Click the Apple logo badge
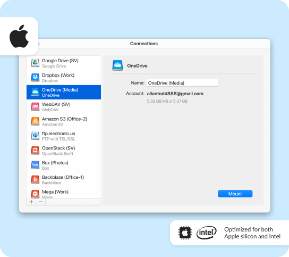The image size is (289, 257). click(19, 36)
